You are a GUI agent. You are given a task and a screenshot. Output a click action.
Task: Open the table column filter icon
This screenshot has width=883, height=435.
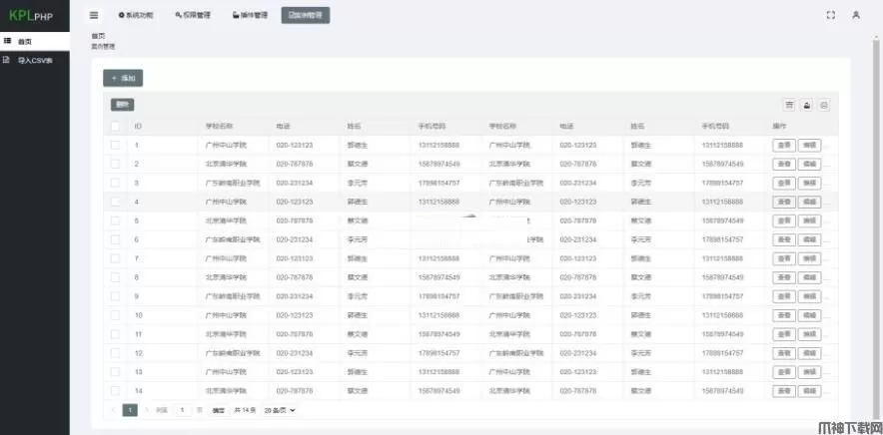[x=789, y=105]
